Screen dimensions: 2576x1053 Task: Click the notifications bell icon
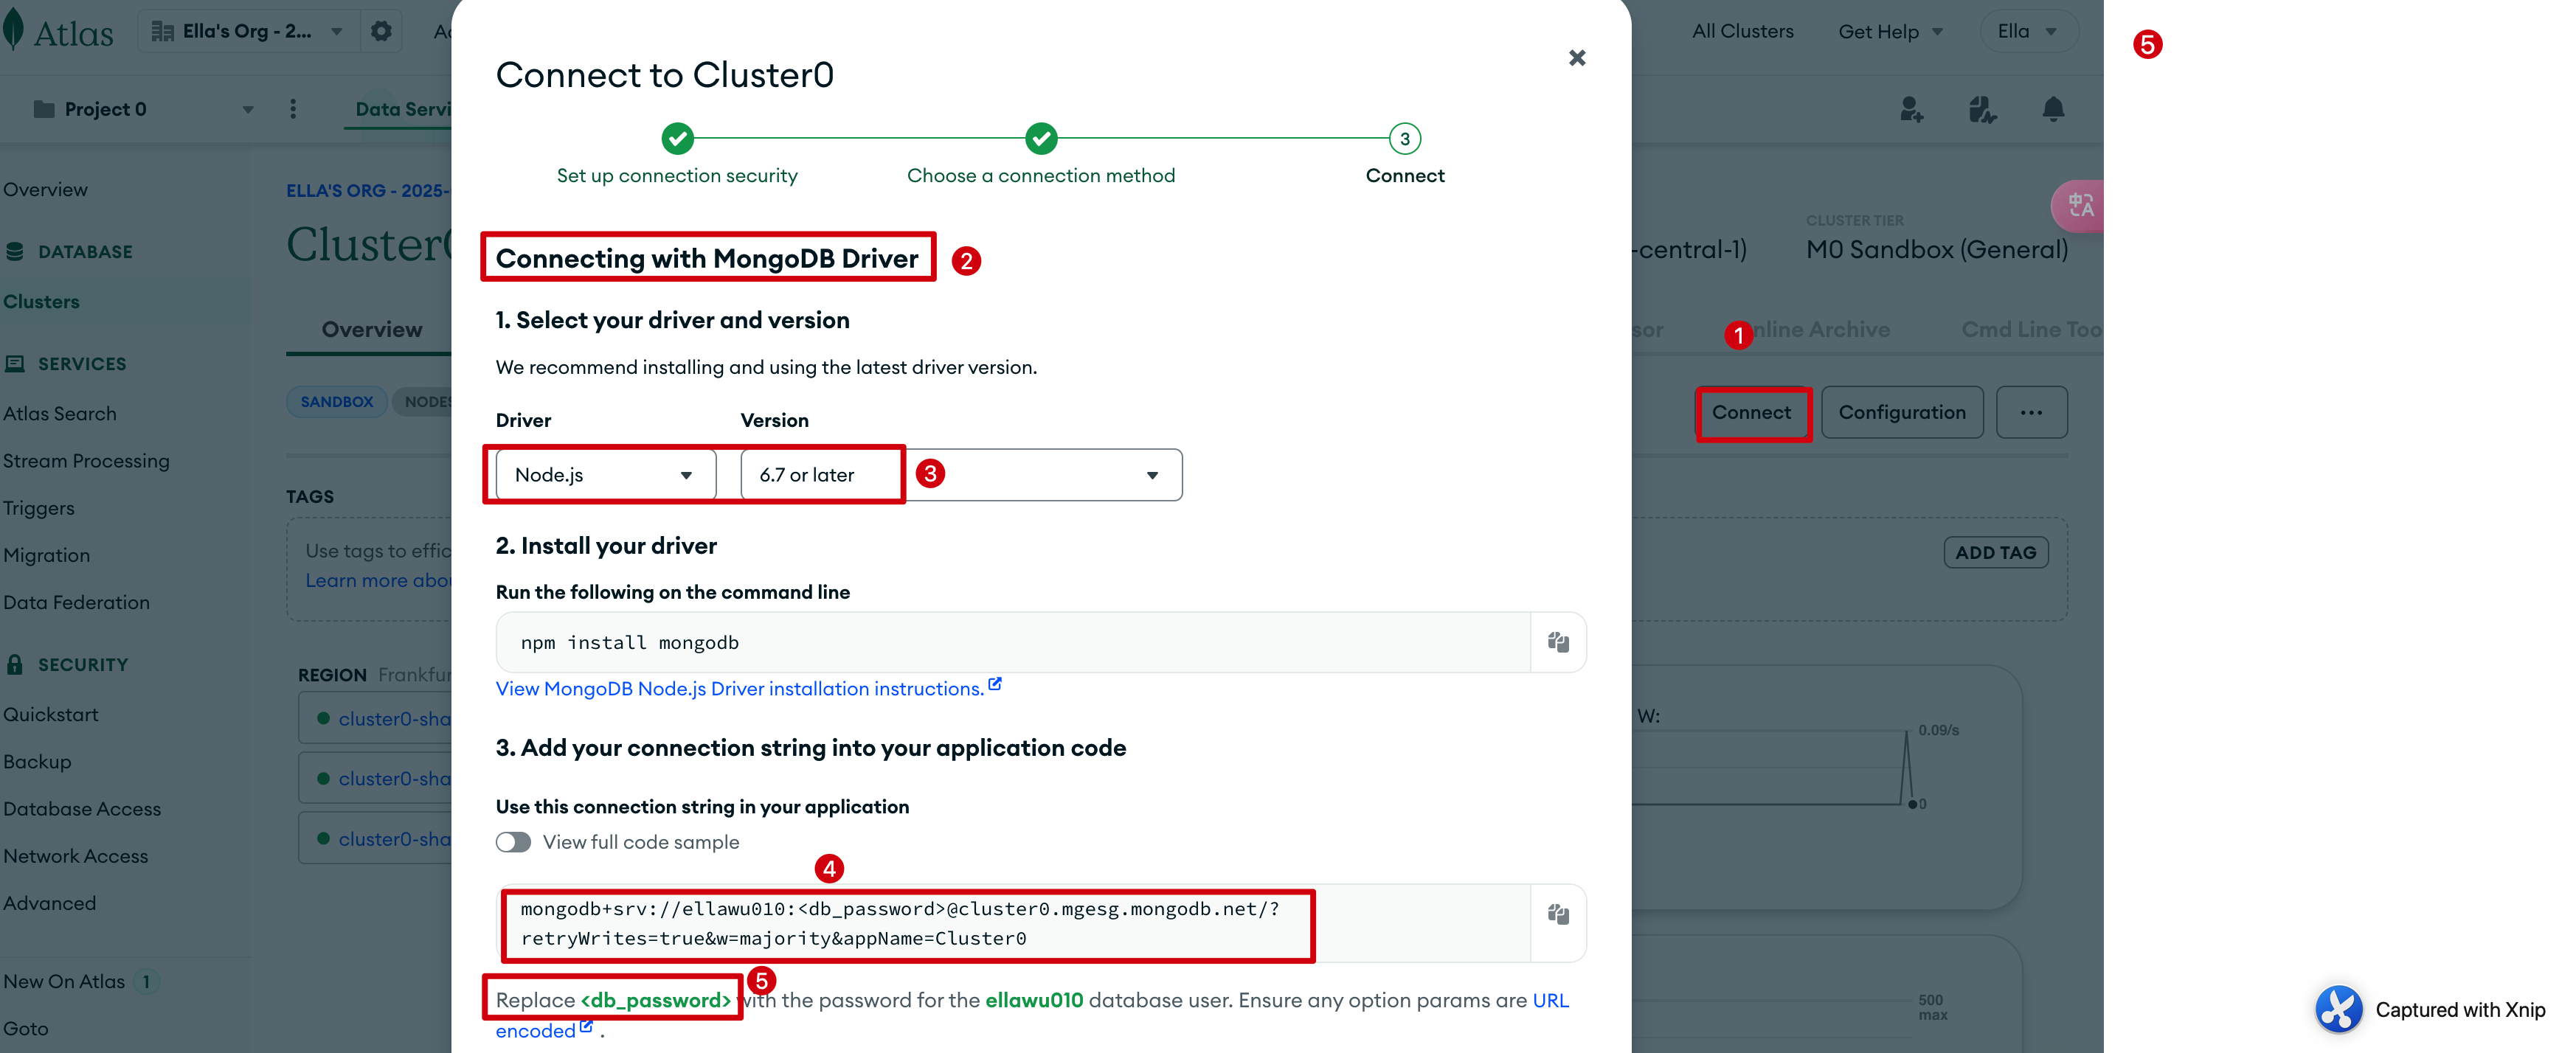(x=2052, y=109)
